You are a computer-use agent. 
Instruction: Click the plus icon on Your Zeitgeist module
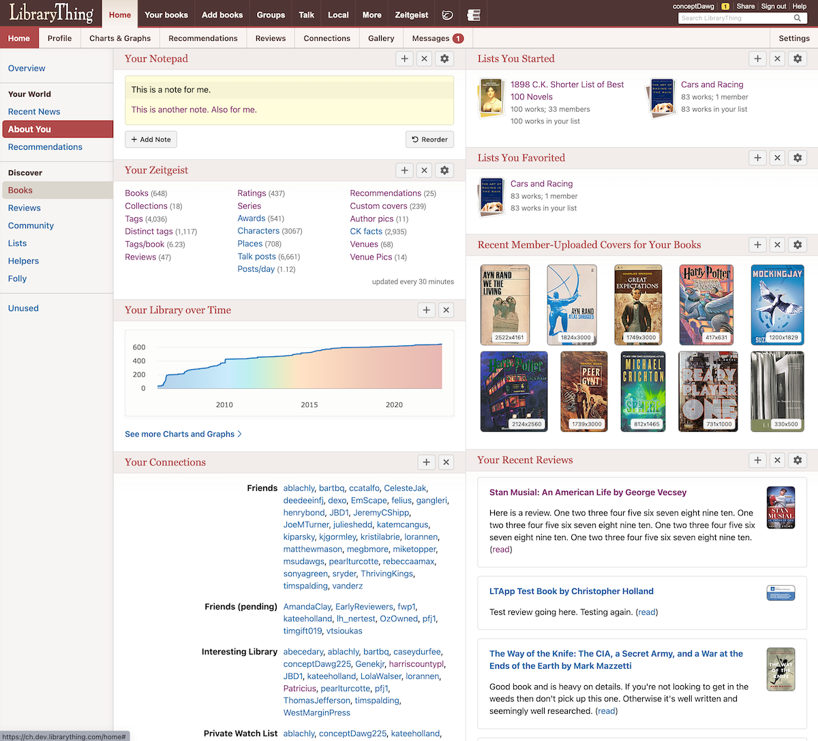click(404, 170)
